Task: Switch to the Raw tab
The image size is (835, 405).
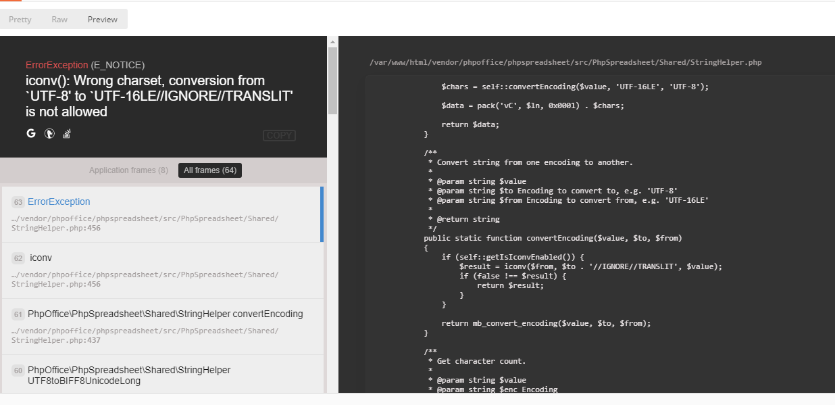Action: click(59, 19)
